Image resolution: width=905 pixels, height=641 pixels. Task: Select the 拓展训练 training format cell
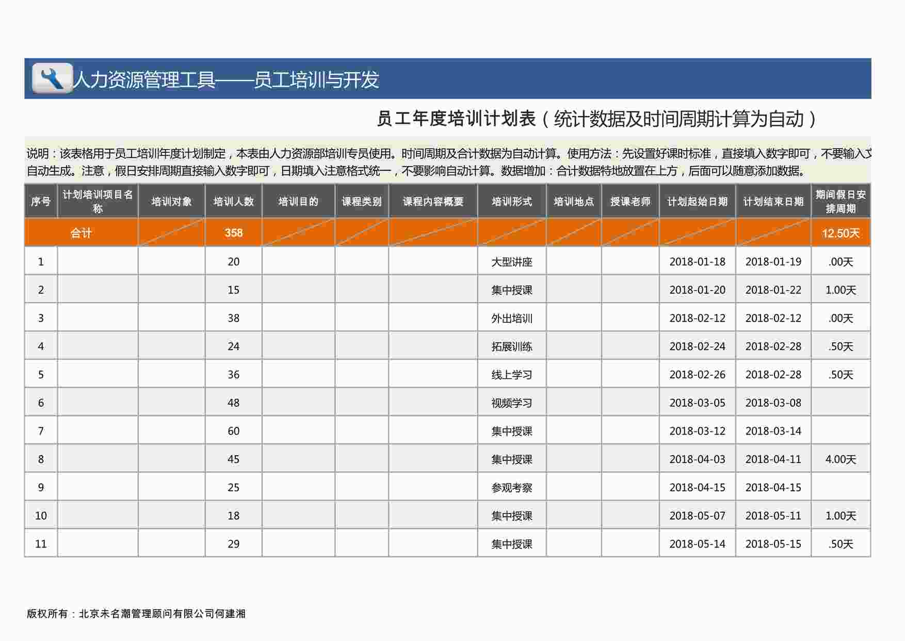(x=512, y=346)
